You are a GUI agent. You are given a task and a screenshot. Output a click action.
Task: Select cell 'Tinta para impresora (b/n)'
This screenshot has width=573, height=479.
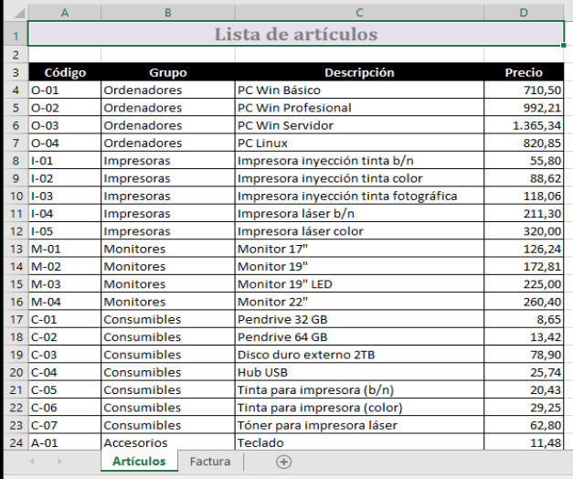[x=359, y=389]
